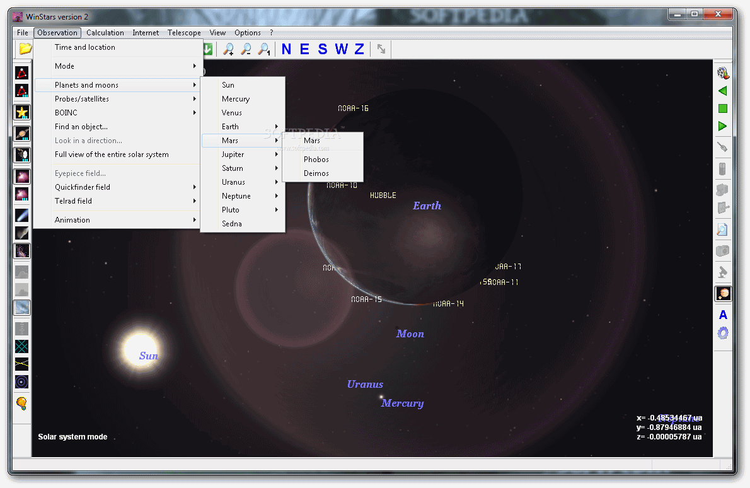Click the flashlight night mode icon
The height and width of the screenshot is (488, 750).
tap(723, 148)
